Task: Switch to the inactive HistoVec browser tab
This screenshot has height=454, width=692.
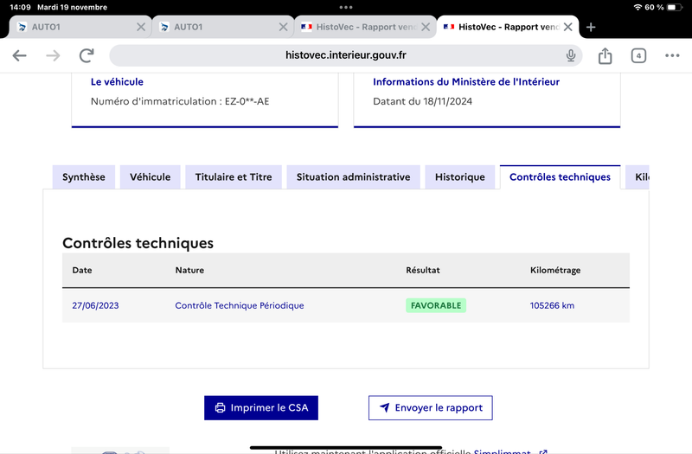Action: pos(365,28)
